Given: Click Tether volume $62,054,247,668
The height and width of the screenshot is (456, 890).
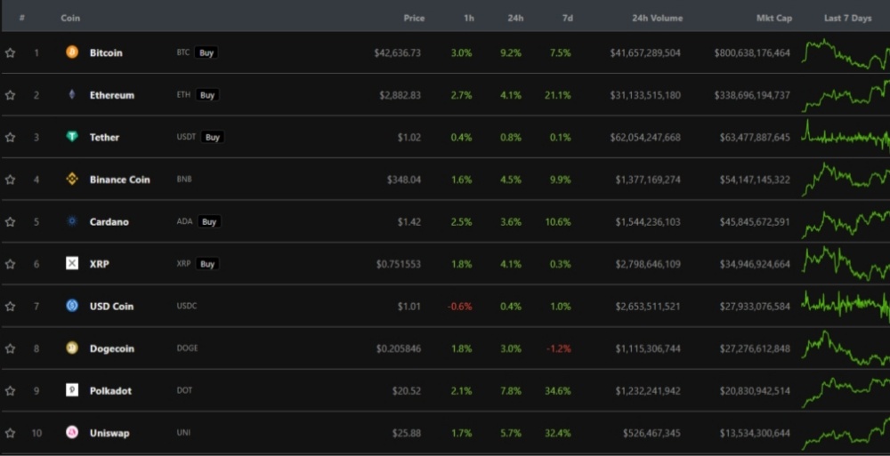Looking at the screenshot, I should pyautogui.click(x=645, y=137).
